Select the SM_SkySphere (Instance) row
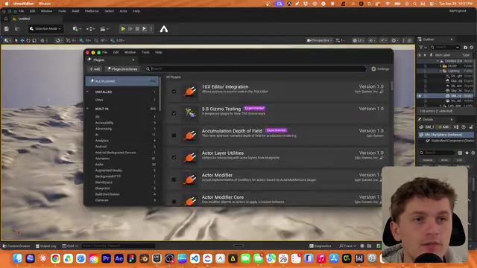Image resolution: width=477 pixels, height=268 pixels. click(x=446, y=135)
